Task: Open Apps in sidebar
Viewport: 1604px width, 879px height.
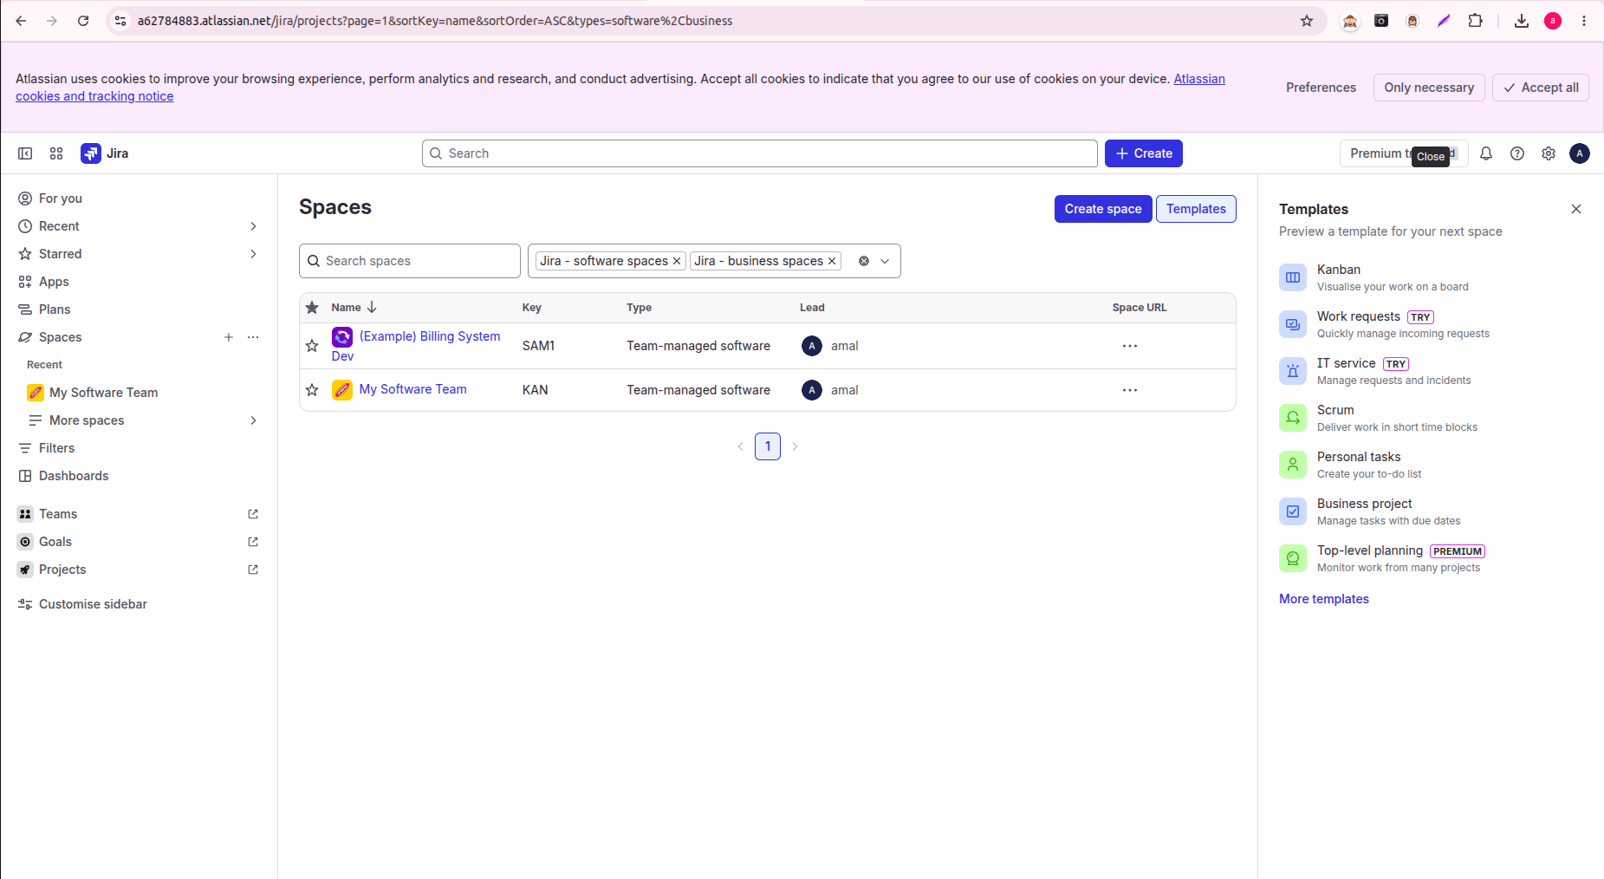Action: 139,282
